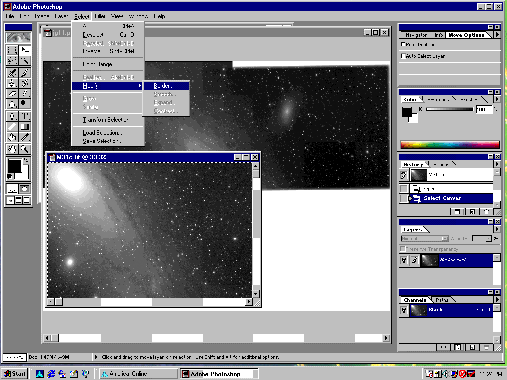Pick a color from the color ramp
This screenshot has height=380, width=507.
pyautogui.click(x=450, y=144)
